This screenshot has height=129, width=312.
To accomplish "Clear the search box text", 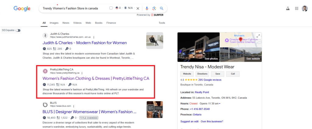I will pos(138,8).
